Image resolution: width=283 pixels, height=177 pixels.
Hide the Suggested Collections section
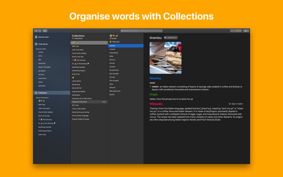[104, 102]
